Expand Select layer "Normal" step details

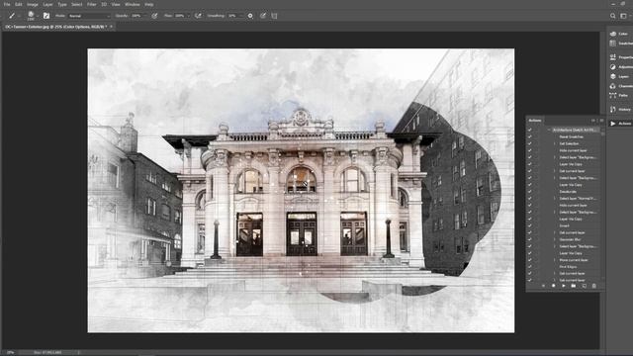tap(555, 199)
